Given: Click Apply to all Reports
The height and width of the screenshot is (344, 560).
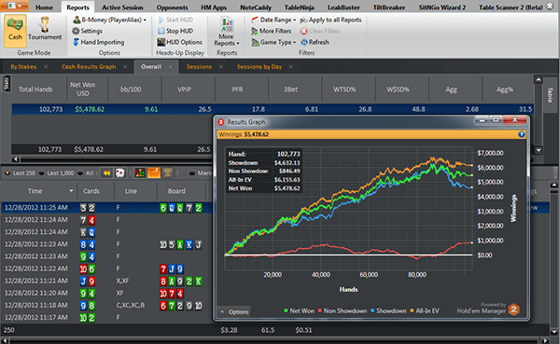Looking at the screenshot, I should pos(330,20).
